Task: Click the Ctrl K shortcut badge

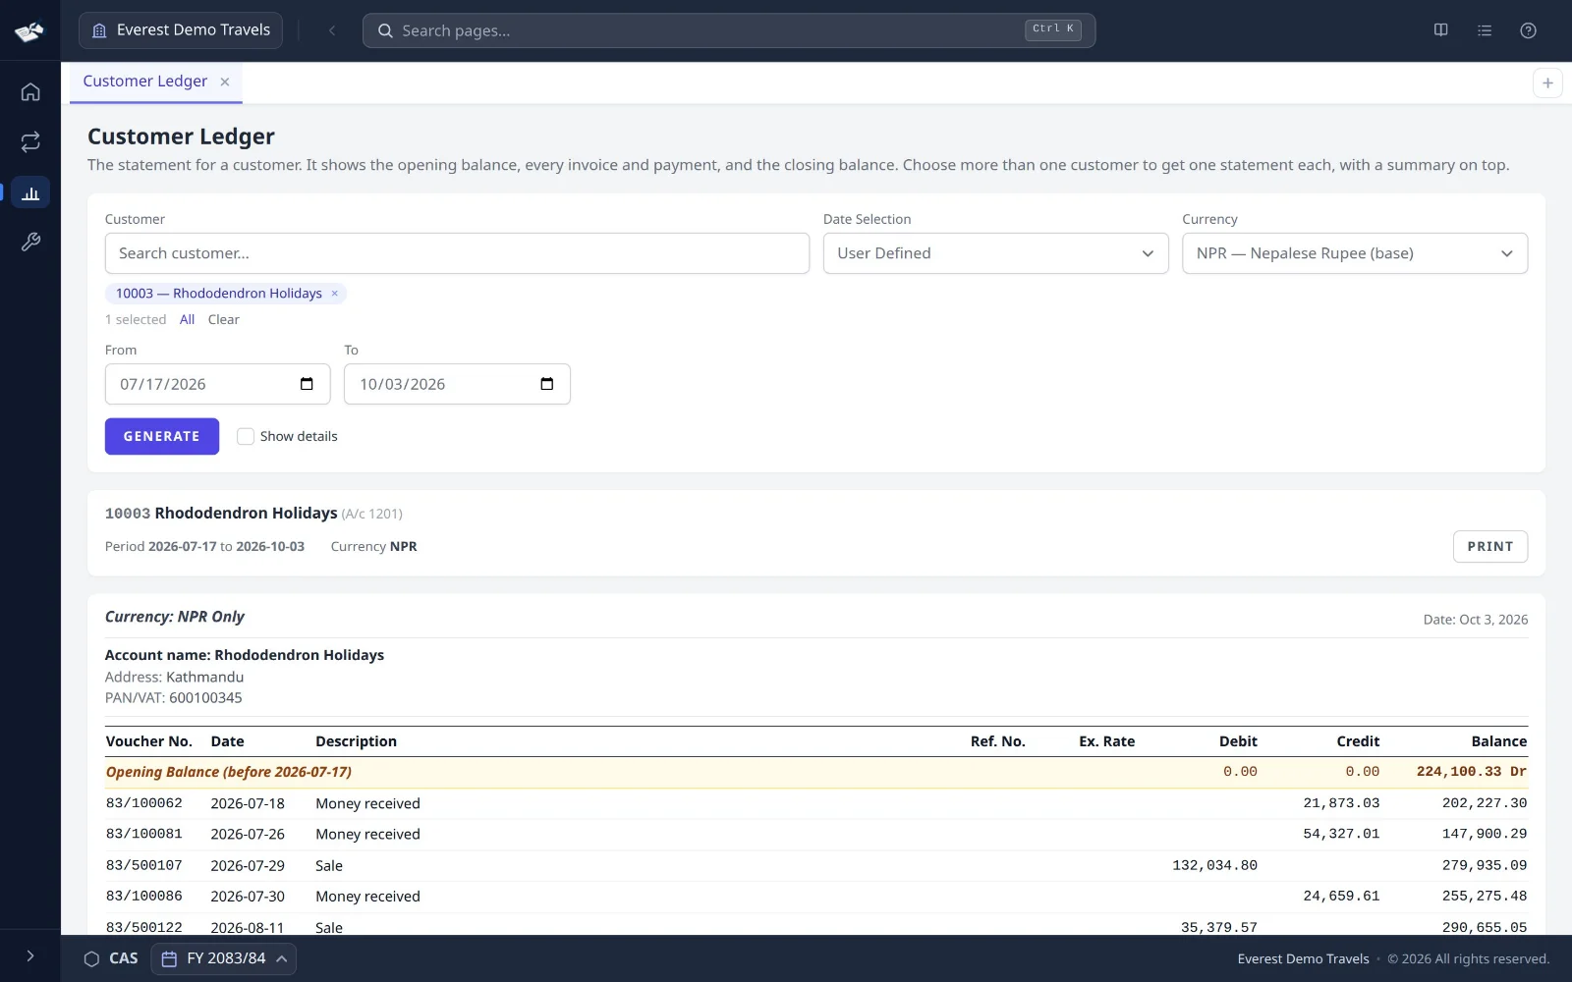Action: click(1053, 29)
